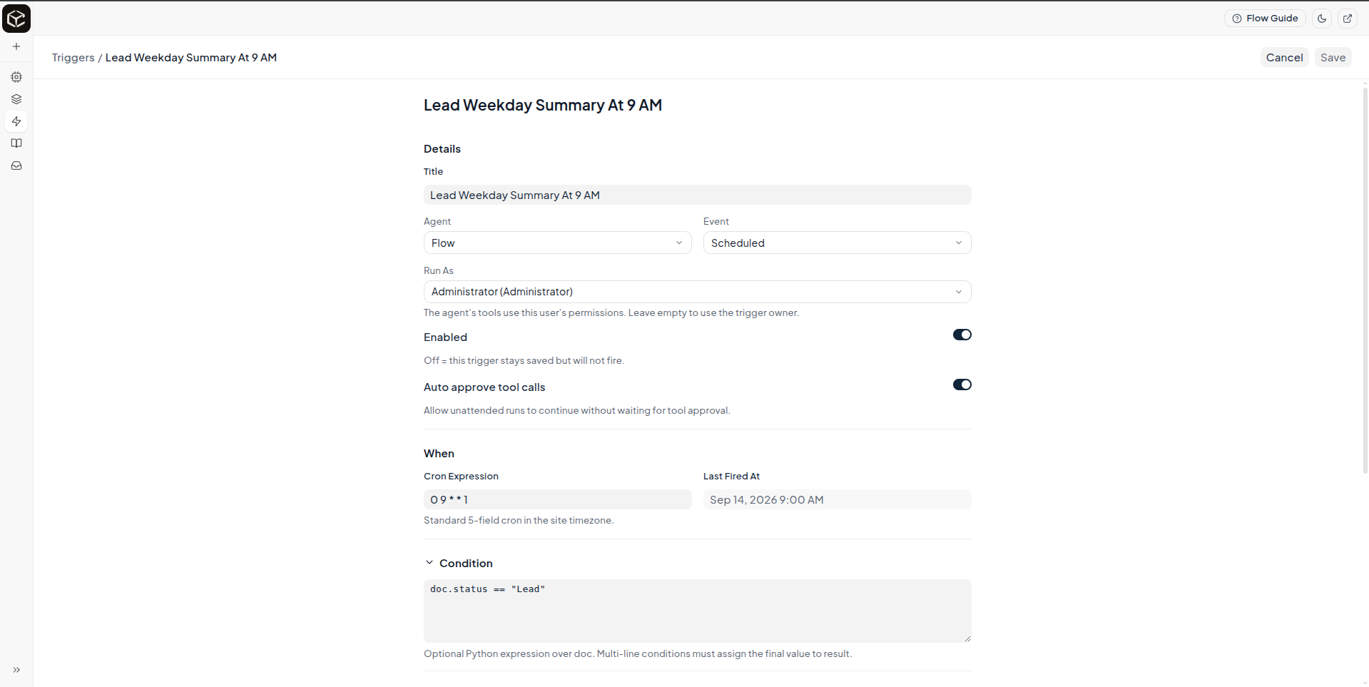Click the open-in-new-window icon
Image resolution: width=1369 pixels, height=687 pixels.
coord(1348,19)
